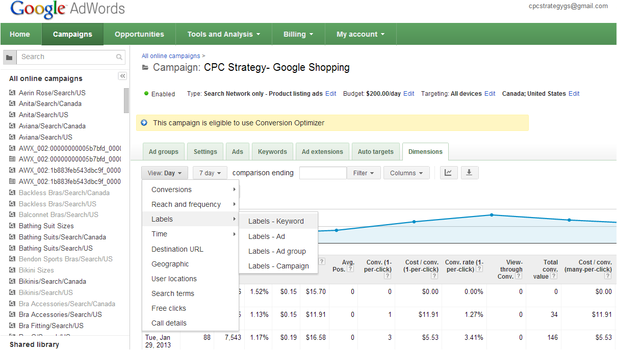The height and width of the screenshot is (350, 617).
Task: Switch to the Settings tab
Action: point(205,152)
